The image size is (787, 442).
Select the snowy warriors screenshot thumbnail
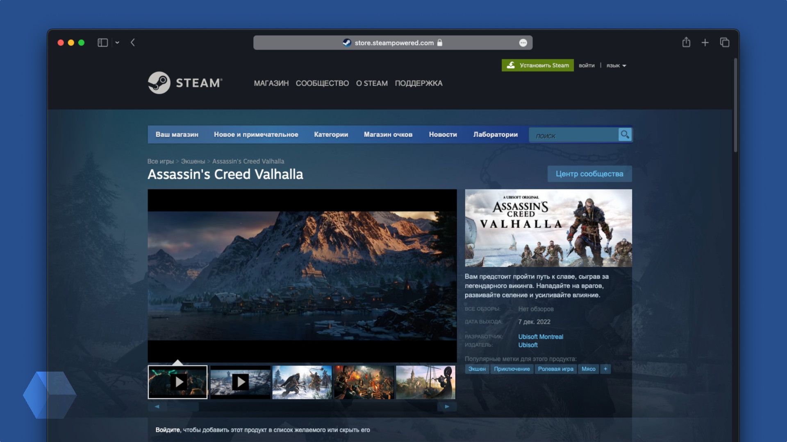pyautogui.click(x=302, y=382)
